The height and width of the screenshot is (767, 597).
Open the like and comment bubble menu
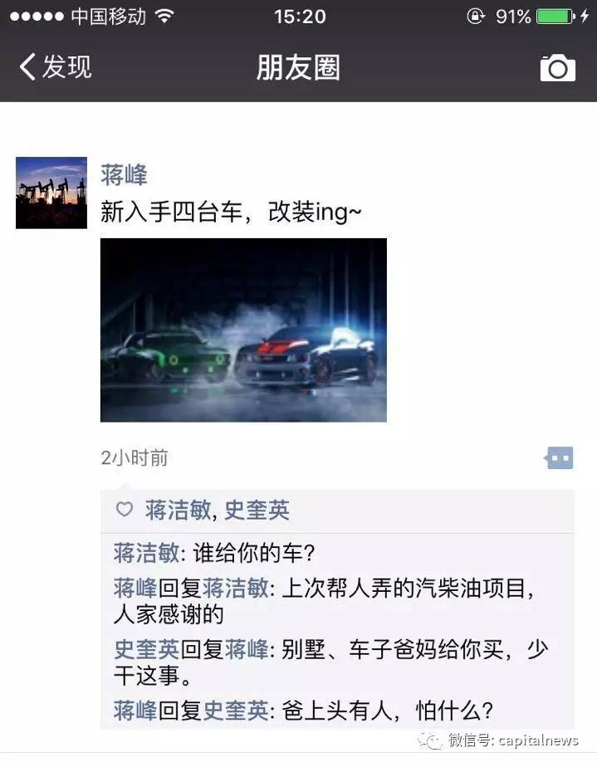[560, 458]
